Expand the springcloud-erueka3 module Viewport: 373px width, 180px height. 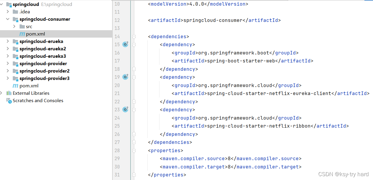click(8, 56)
